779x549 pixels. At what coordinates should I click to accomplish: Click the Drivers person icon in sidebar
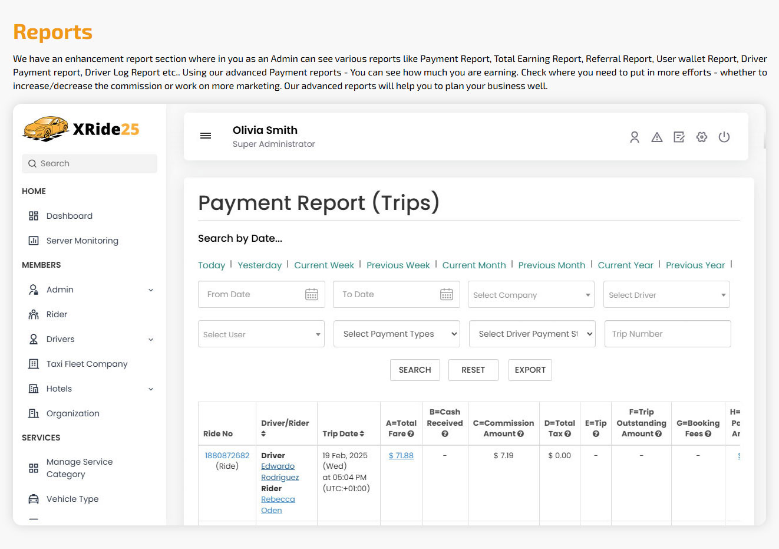pyautogui.click(x=34, y=339)
